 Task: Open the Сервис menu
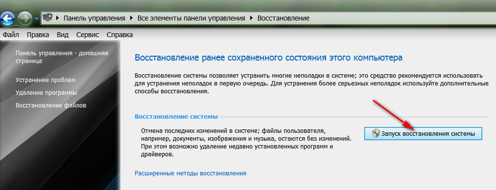tap(88, 35)
